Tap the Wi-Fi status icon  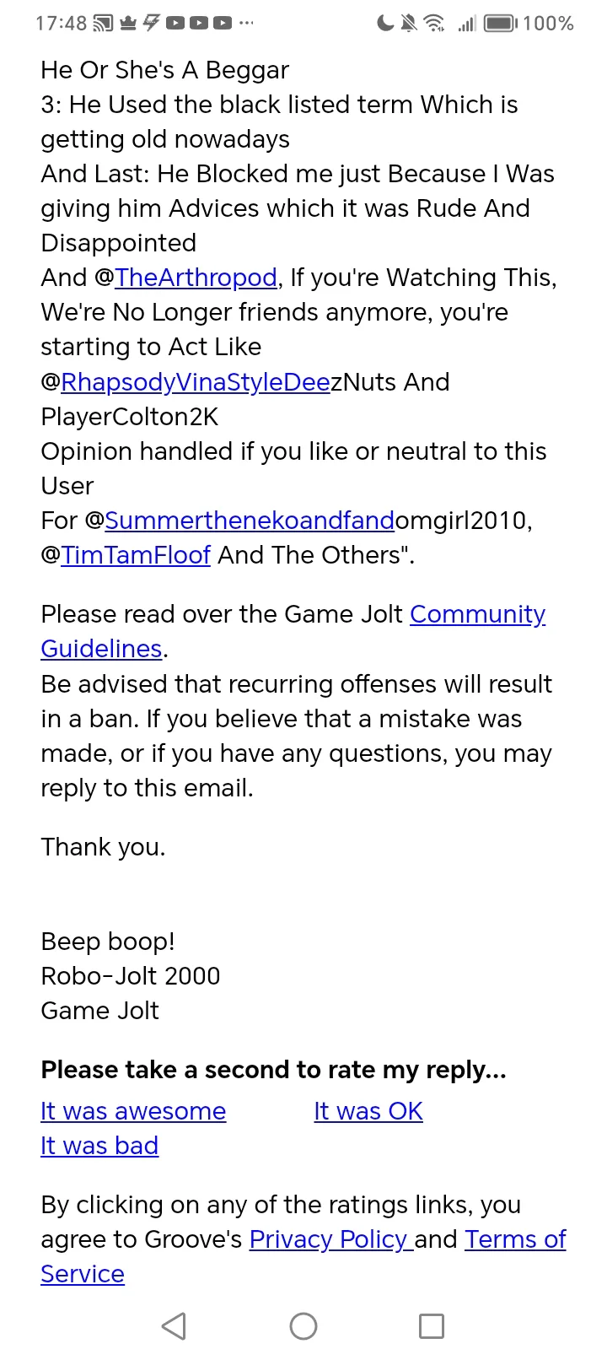click(434, 23)
